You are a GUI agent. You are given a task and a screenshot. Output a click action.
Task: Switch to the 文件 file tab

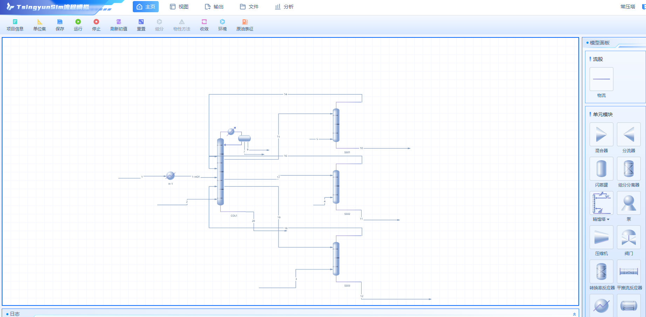(x=249, y=7)
